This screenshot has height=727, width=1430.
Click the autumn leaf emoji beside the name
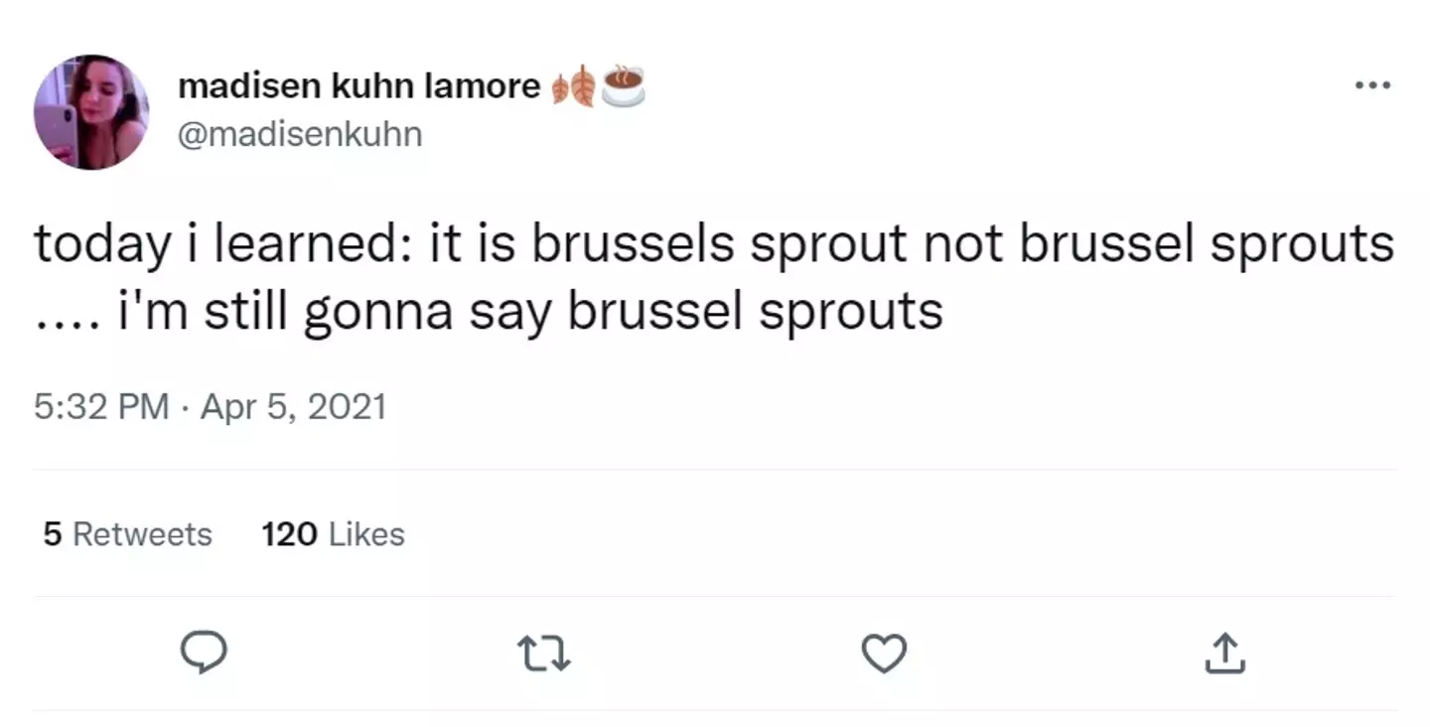click(573, 87)
